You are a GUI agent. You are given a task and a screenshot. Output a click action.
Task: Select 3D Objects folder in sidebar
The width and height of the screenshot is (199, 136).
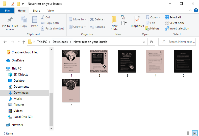point(18,75)
